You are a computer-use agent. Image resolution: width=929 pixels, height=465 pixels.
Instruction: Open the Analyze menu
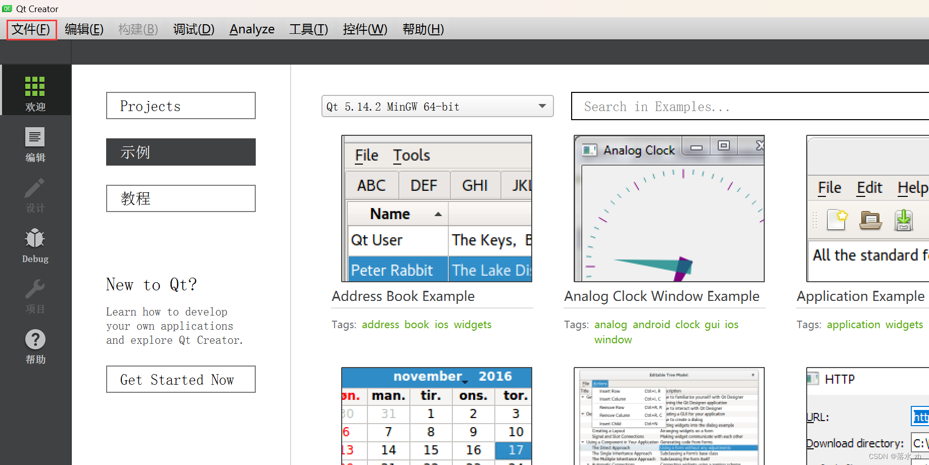pyautogui.click(x=252, y=29)
